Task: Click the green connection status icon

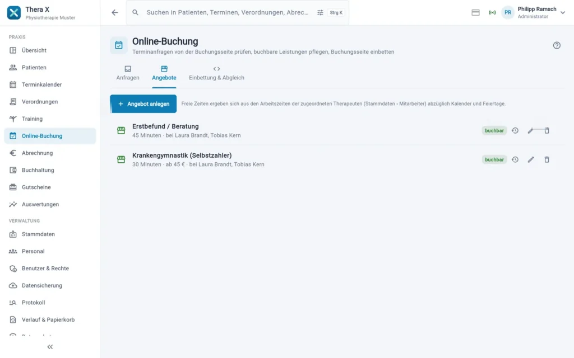Action: [492, 12]
